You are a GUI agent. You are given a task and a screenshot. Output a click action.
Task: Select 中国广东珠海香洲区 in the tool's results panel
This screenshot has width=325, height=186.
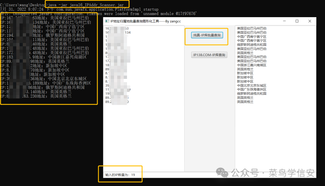252,89
